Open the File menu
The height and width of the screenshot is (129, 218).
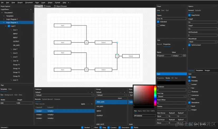tap(2, 3)
